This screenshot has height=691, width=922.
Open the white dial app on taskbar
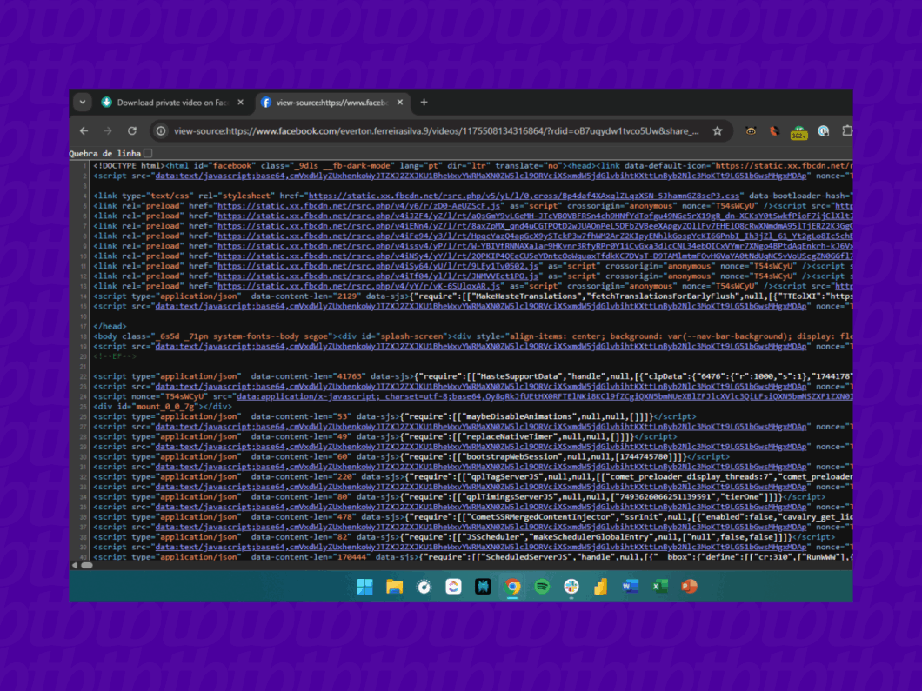coord(424,587)
